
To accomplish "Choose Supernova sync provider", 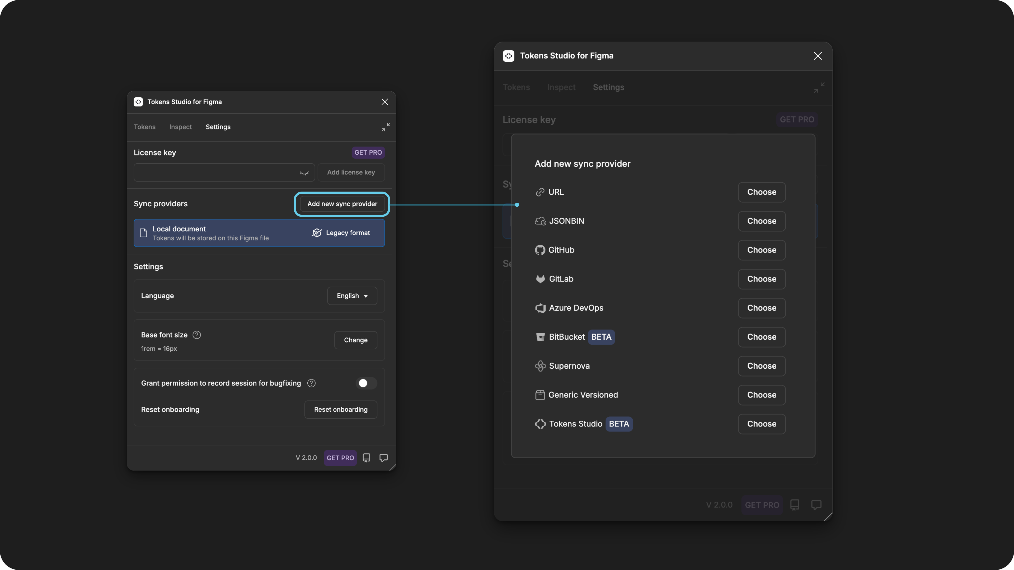I will (762, 366).
